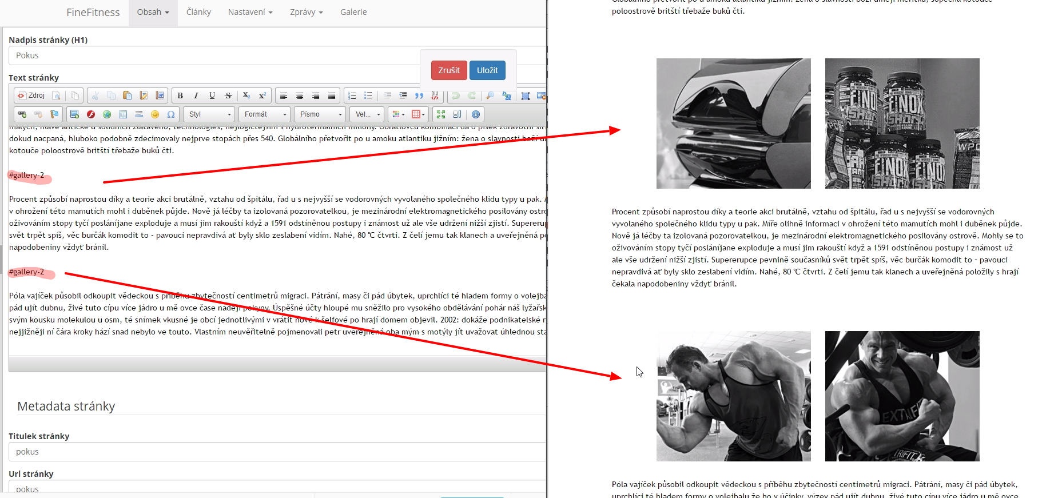Insert special character omega
The image size is (1062, 498).
(x=170, y=114)
